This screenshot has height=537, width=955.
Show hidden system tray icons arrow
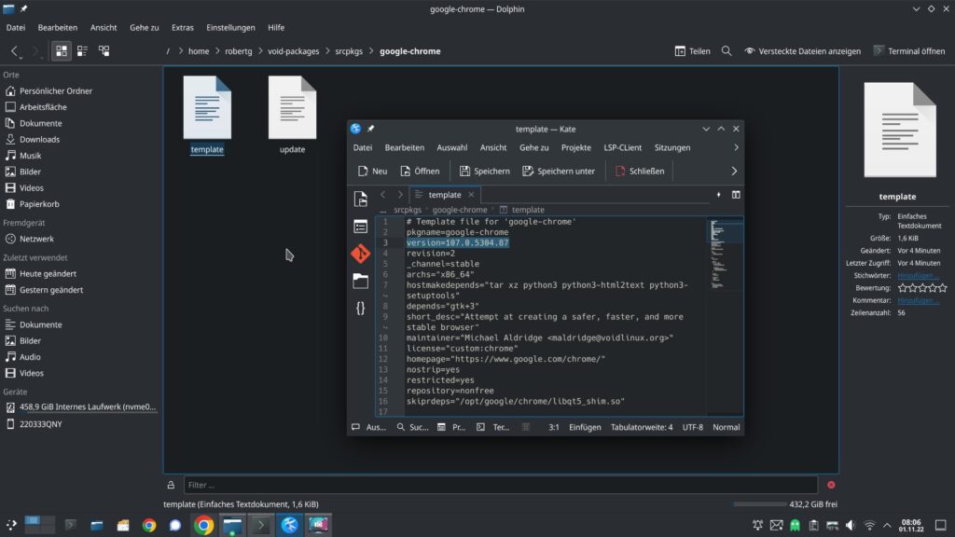887,525
